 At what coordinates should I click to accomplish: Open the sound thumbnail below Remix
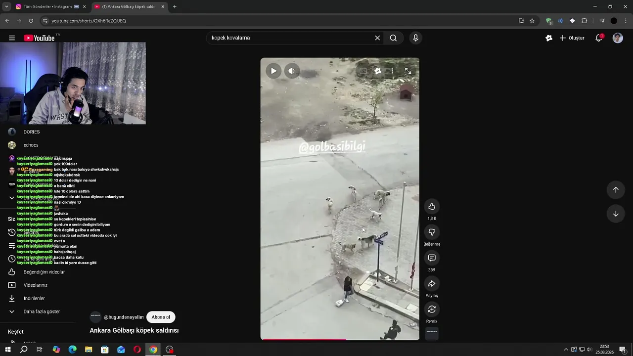[x=432, y=334]
